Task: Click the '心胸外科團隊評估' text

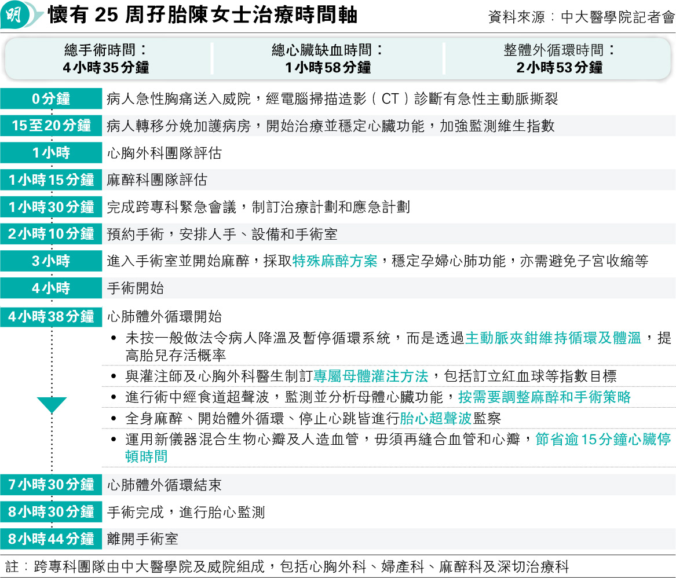Action: pyautogui.click(x=165, y=153)
